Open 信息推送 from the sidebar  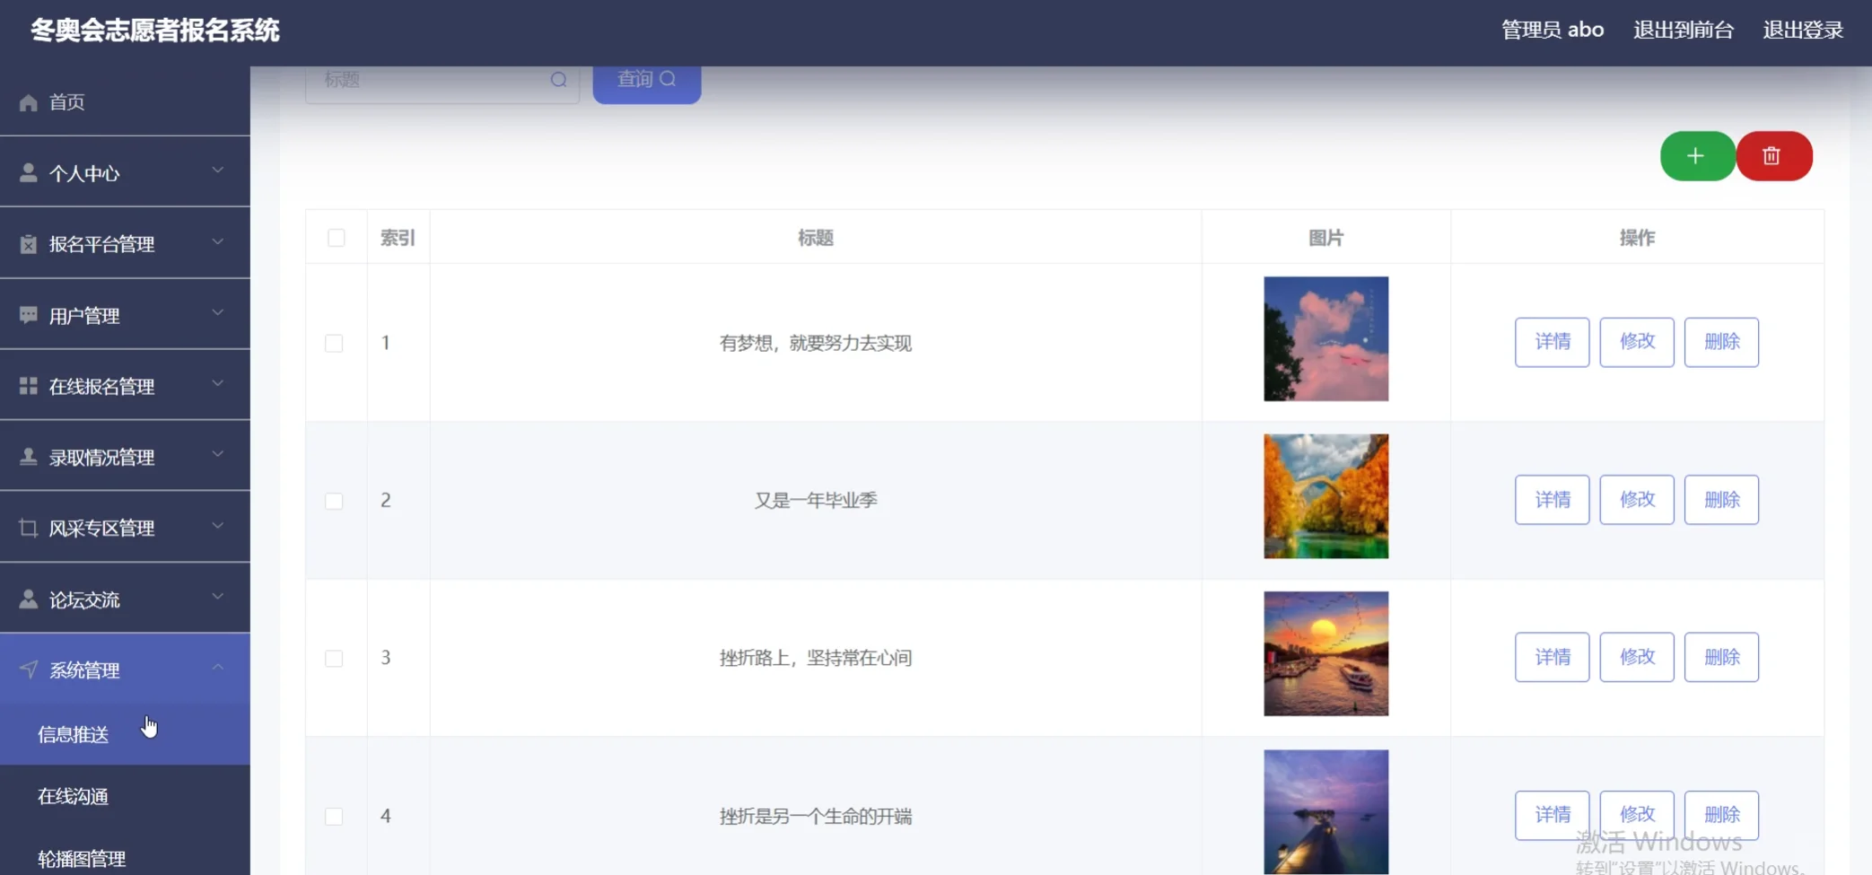[74, 733]
